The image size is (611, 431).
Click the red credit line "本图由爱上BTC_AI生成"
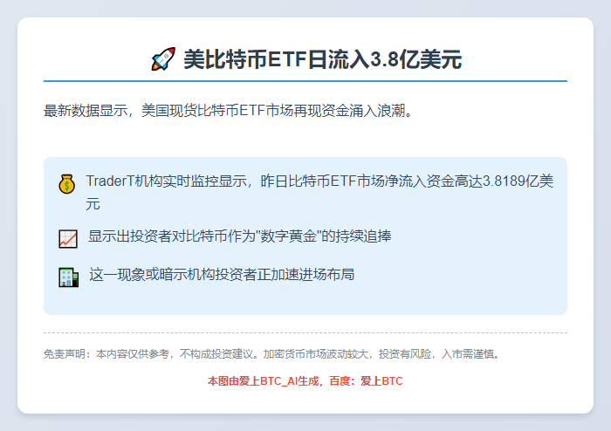[x=305, y=380]
